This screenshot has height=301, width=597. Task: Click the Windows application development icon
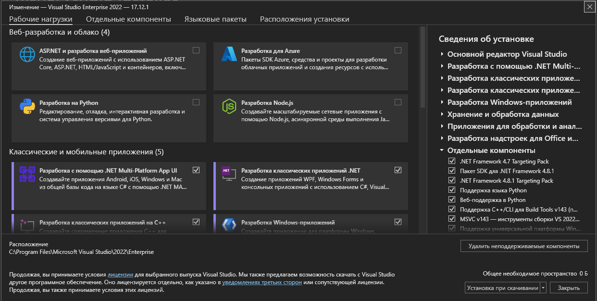229,224
